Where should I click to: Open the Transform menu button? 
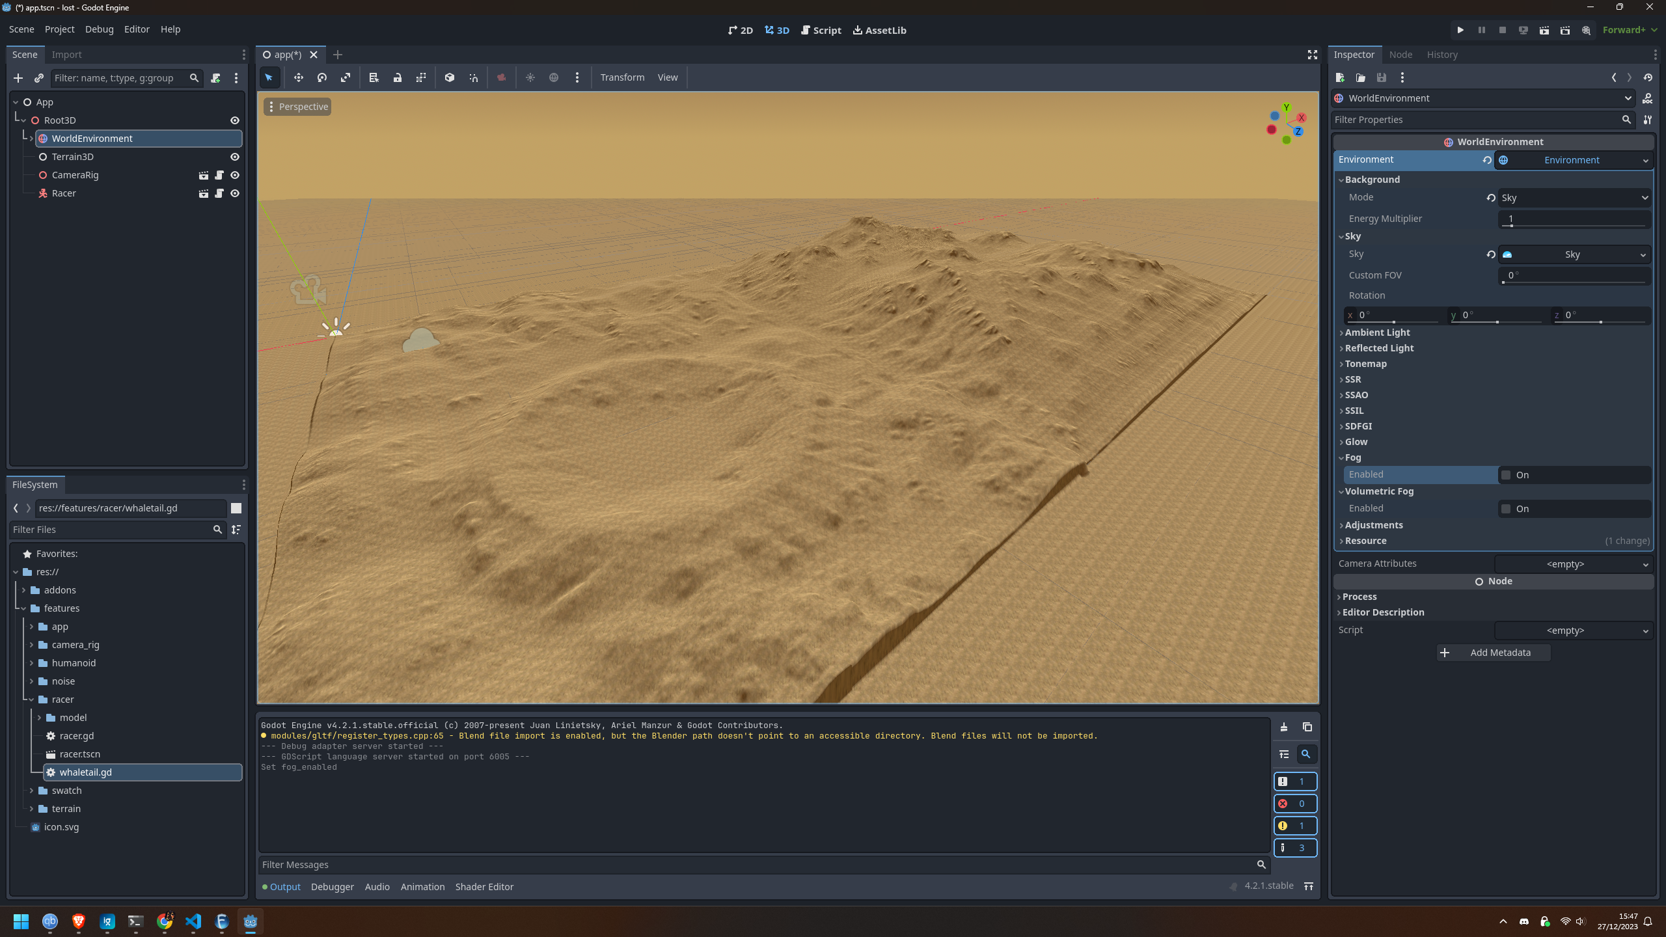pyautogui.click(x=621, y=77)
